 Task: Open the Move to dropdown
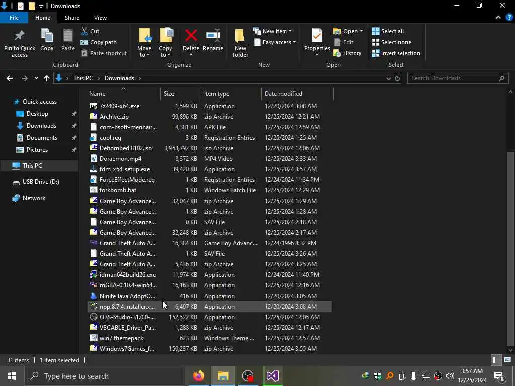144,52
